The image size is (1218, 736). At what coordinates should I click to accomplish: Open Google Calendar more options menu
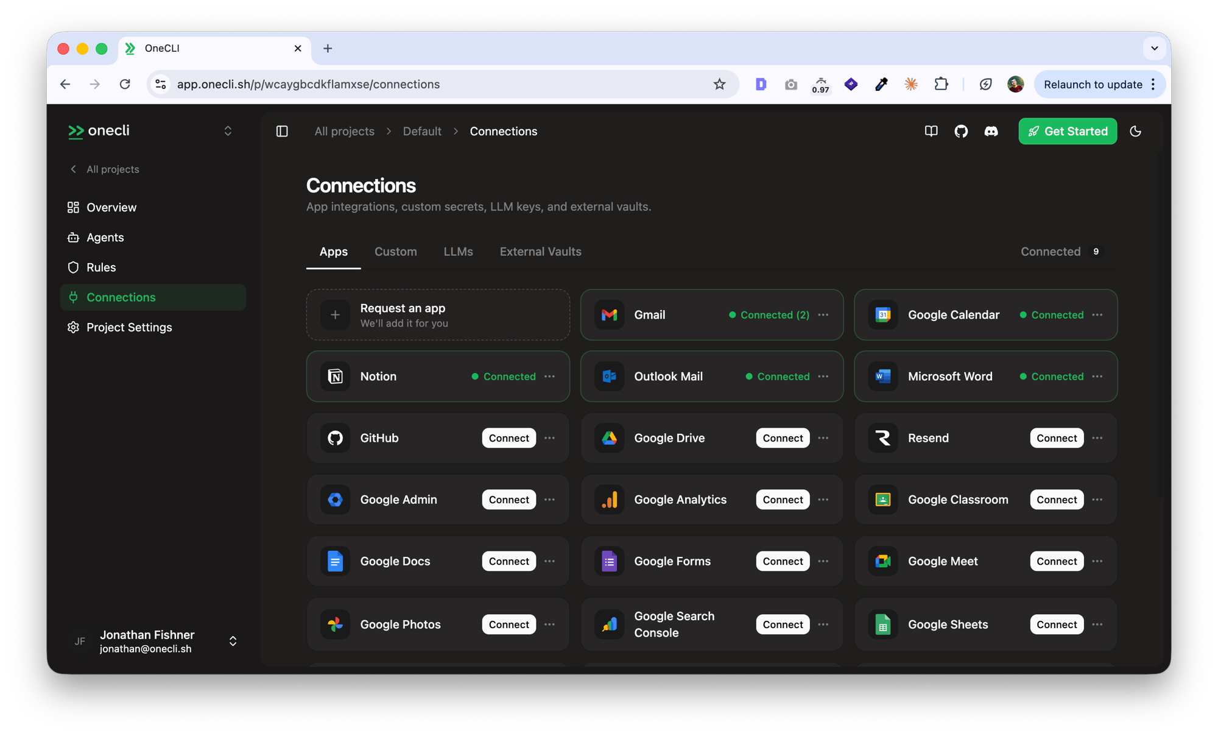1097,315
